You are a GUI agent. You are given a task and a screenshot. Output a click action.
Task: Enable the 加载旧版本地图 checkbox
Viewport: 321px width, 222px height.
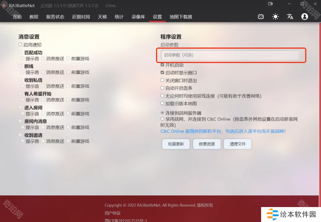coord(162,103)
